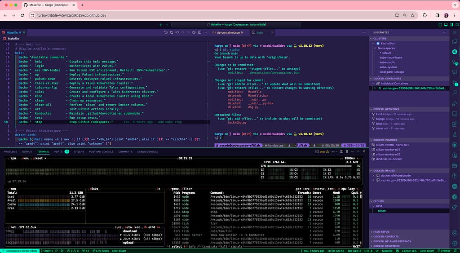This screenshot has height=253, width=460.
Task: Click the UTF-8 encoding status item
Action: click(368, 251)
